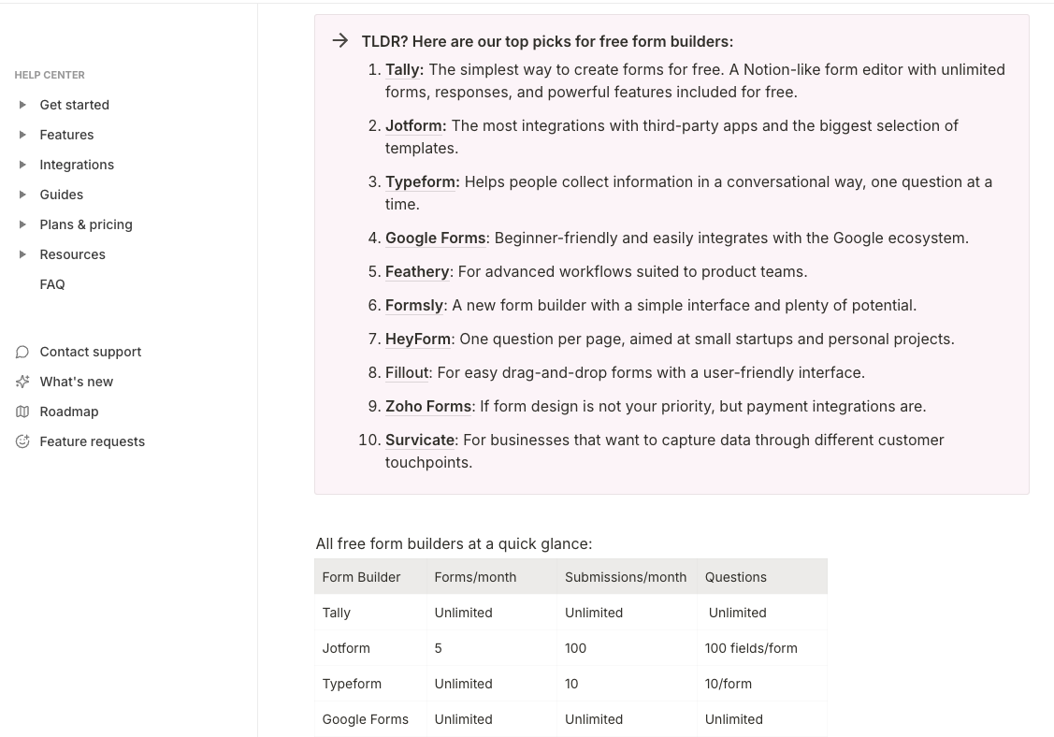Follow the Feathery link
The image size is (1054, 737).
[417, 271]
